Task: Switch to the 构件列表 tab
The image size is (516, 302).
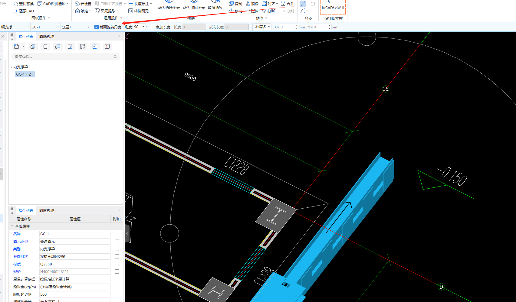Action: [x=26, y=36]
